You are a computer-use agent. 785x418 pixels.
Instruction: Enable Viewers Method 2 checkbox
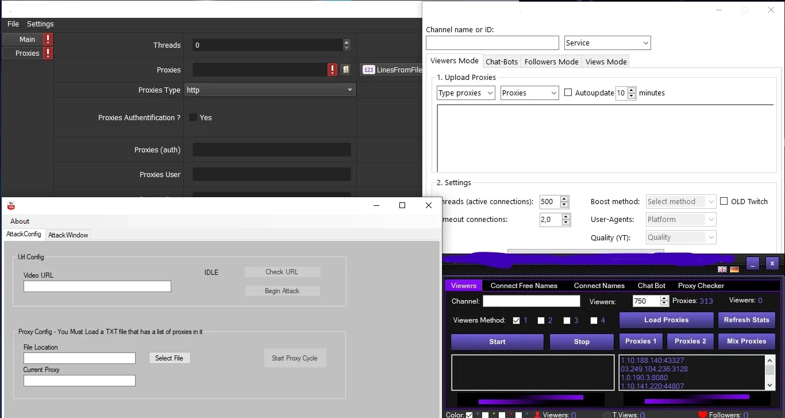click(541, 320)
